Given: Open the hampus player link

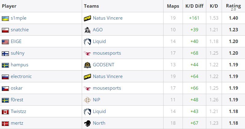Looking at the screenshot, I should [x=20, y=65].
